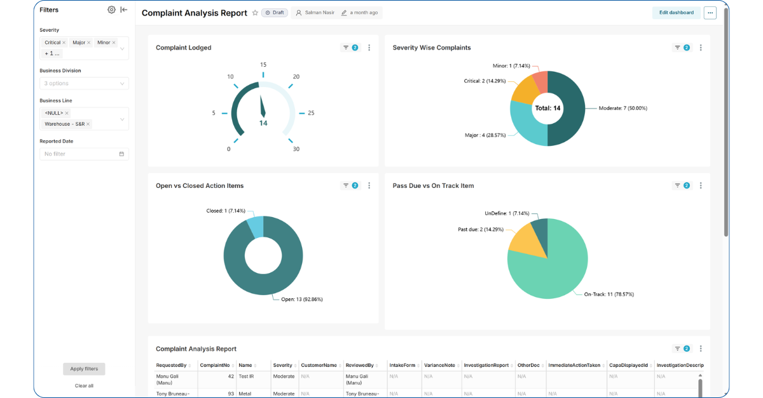Open the Filters settings gear icon
763x398 pixels.
[x=111, y=10]
